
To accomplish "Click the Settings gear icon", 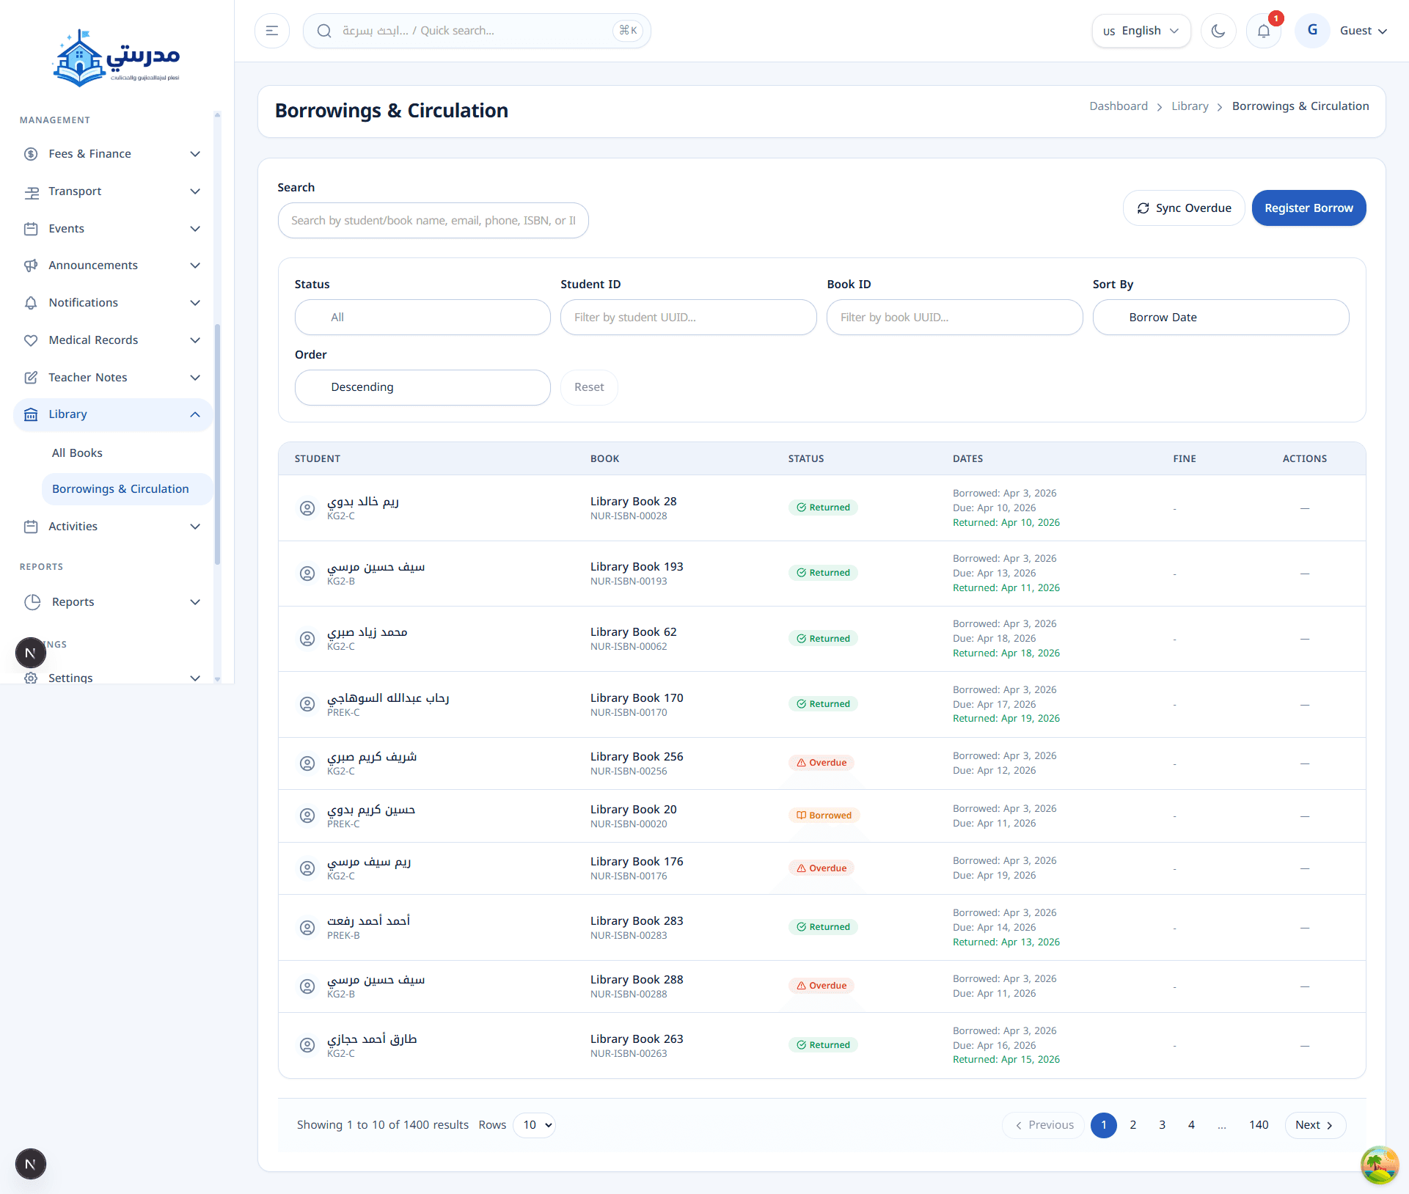I will [31, 678].
